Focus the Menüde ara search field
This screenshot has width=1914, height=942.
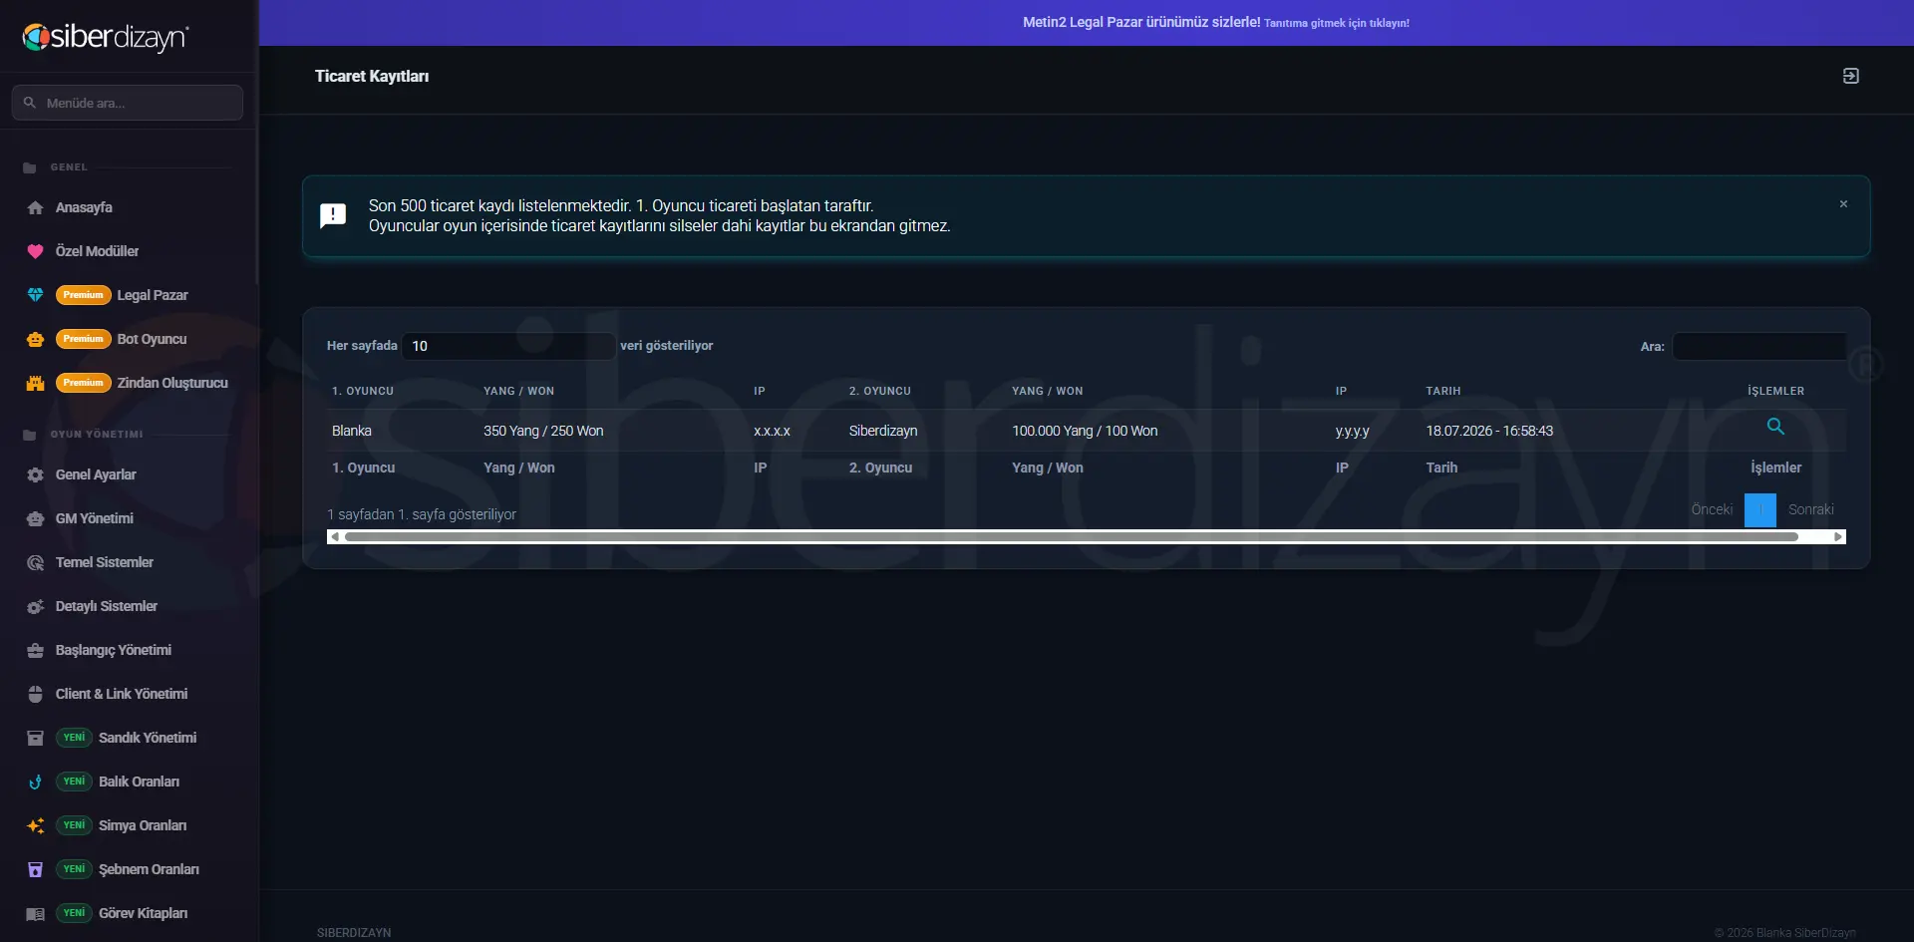coord(128,103)
